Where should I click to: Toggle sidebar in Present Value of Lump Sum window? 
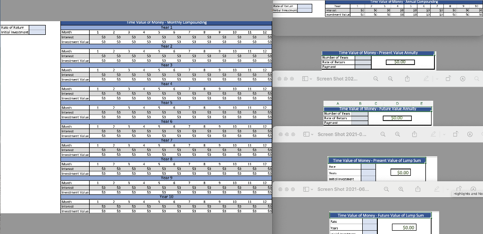point(306,134)
